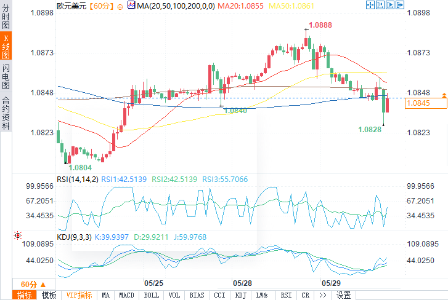Click the MA20:1.0855 value
The height and width of the screenshot is (300, 448).
(x=240, y=6)
